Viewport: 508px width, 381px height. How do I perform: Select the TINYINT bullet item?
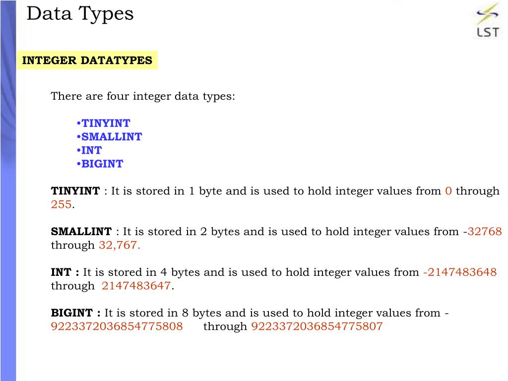(103, 123)
